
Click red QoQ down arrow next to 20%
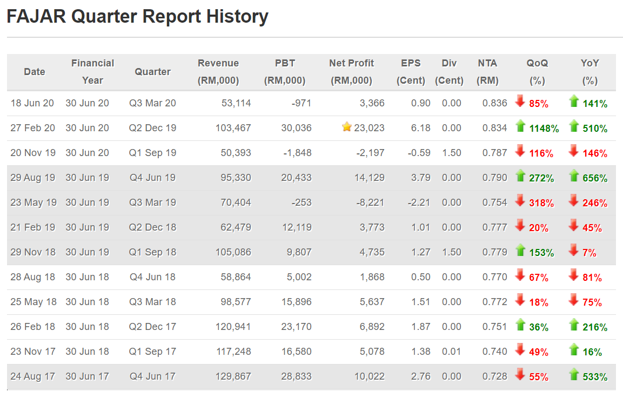(x=520, y=225)
